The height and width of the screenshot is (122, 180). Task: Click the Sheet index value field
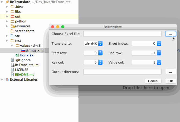point(144,43)
